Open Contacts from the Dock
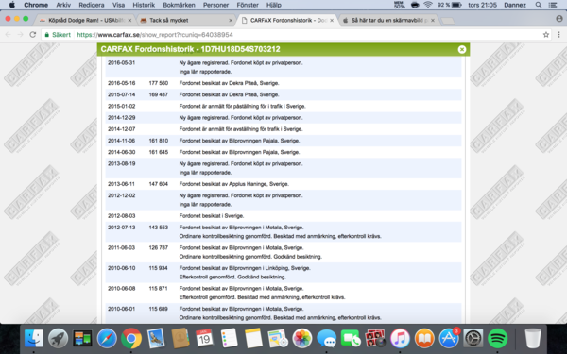The width and height of the screenshot is (567, 354). point(180,339)
